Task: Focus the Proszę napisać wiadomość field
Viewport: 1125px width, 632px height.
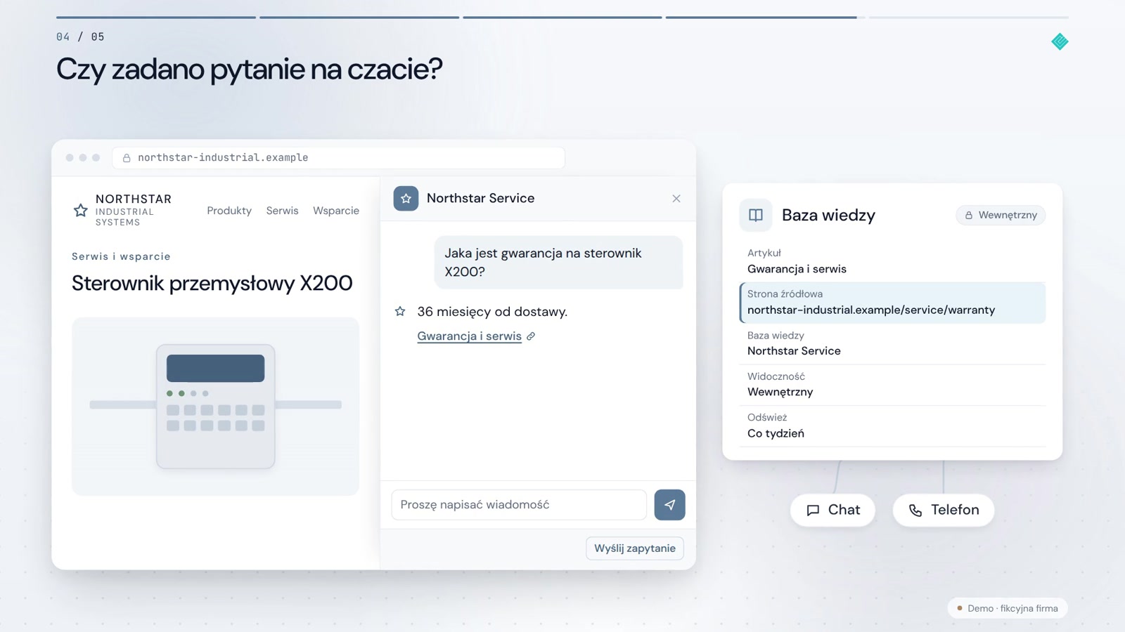Action: [519, 505]
